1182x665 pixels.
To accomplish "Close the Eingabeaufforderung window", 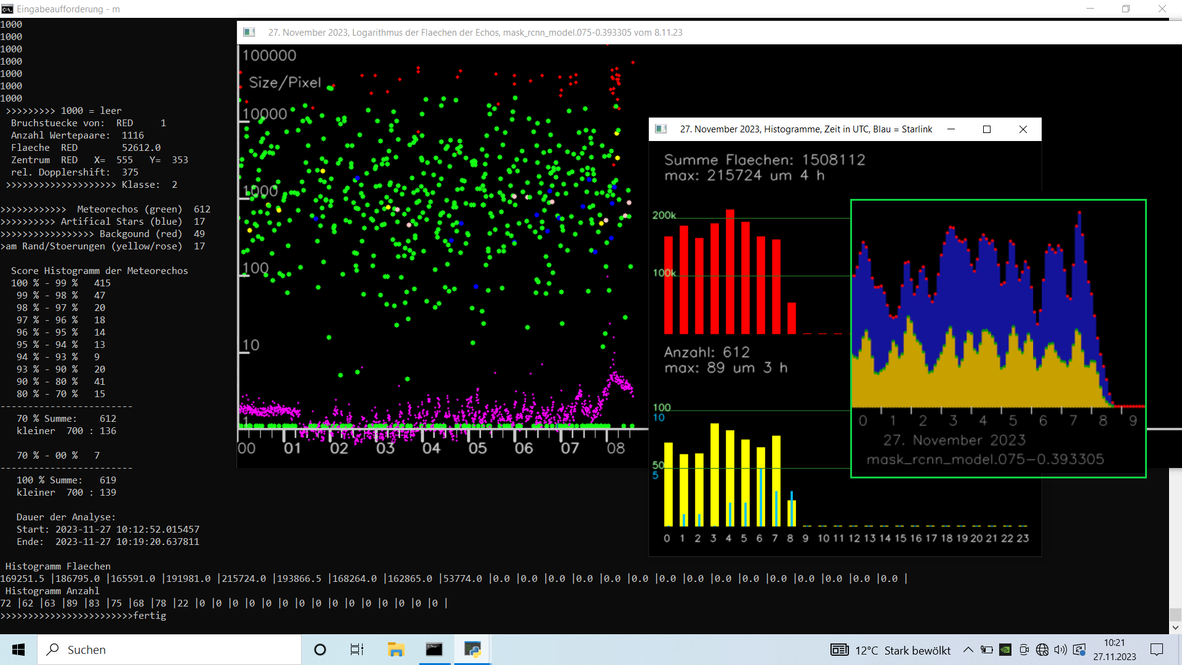I will point(1162,9).
